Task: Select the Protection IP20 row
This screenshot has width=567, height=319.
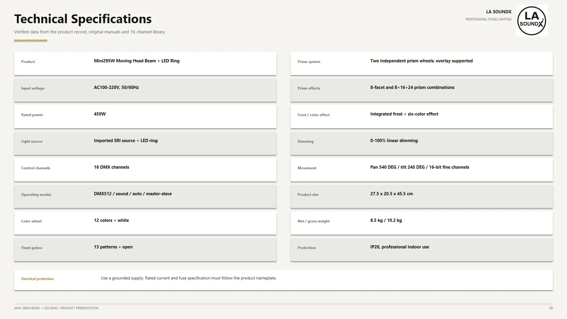Action: [422, 250]
